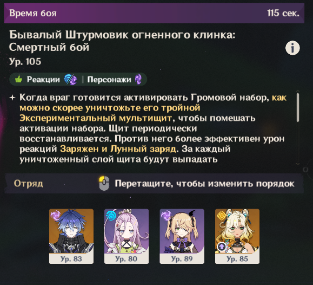Click Electro element badge on level 83 character

[55, 215]
